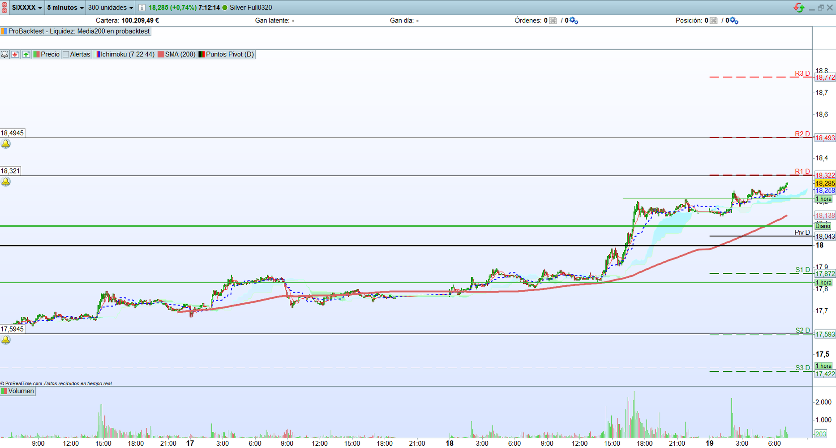Open the SIXXXX instrument dropdown
Screen dimensions: 836x448
(x=27, y=8)
